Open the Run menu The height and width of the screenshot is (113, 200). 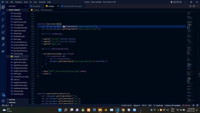[35, 2]
